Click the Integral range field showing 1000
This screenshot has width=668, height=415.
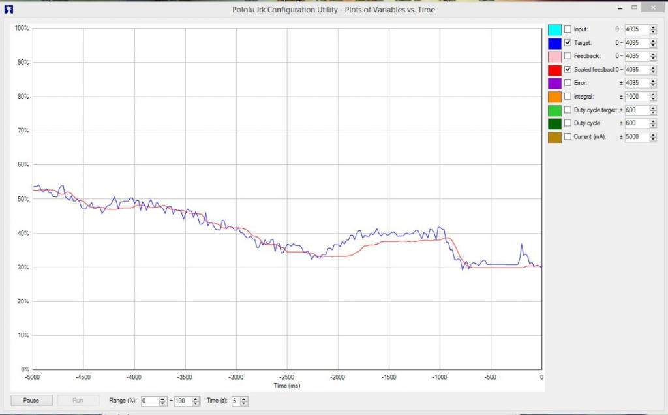pyautogui.click(x=637, y=97)
